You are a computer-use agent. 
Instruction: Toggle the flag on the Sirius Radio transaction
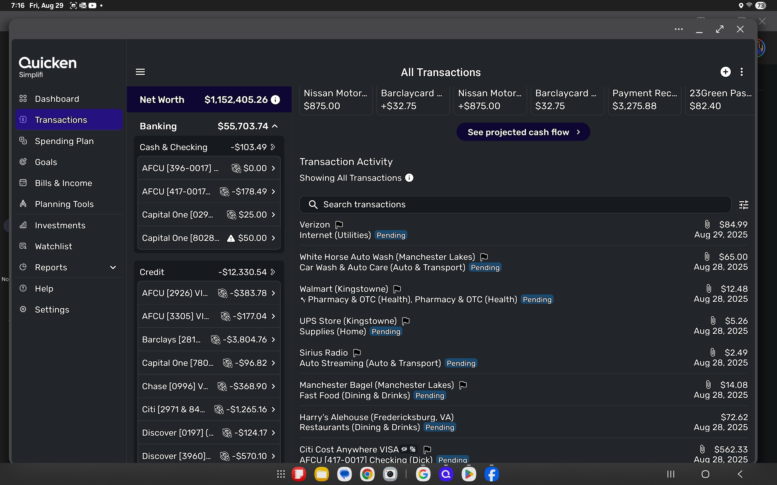pos(357,353)
